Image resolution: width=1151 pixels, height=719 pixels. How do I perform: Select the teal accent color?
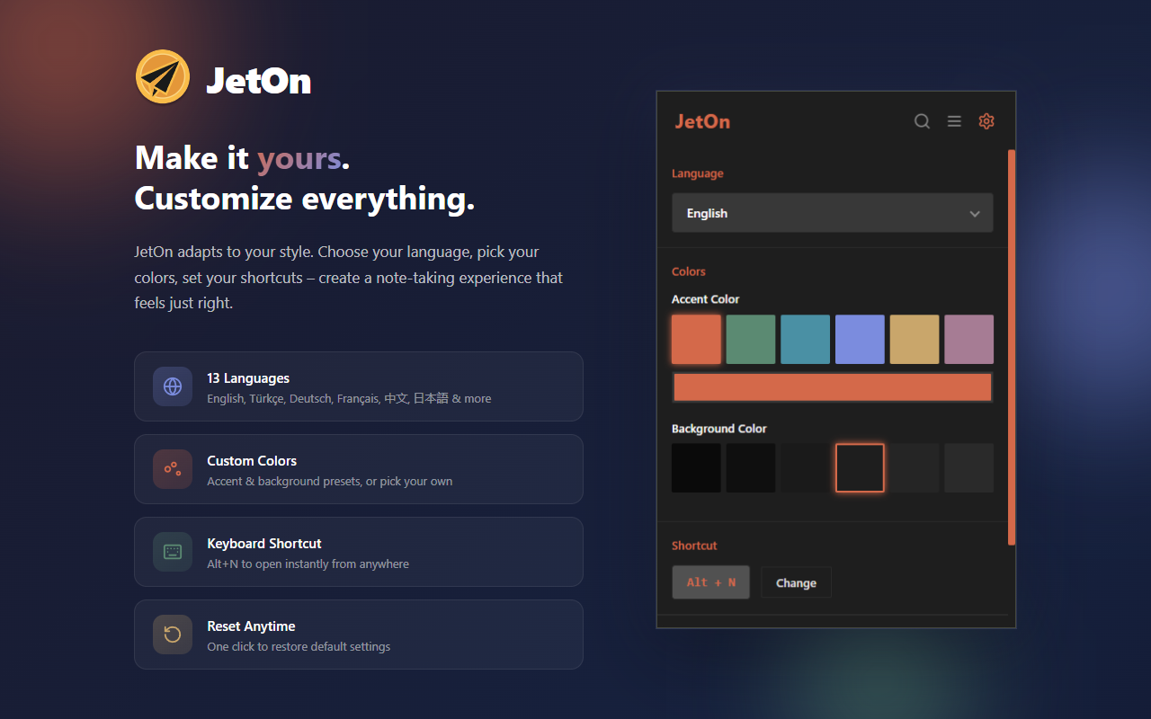[x=805, y=339]
